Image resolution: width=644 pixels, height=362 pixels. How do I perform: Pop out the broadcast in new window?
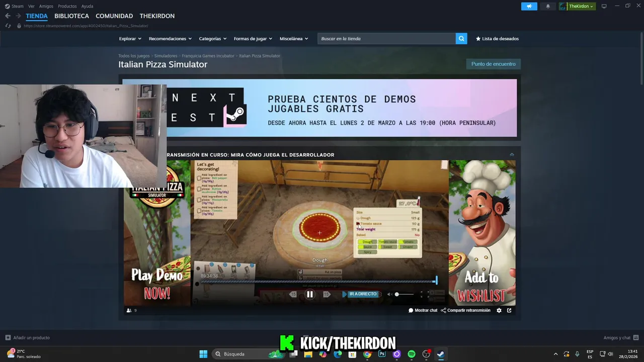(509, 310)
